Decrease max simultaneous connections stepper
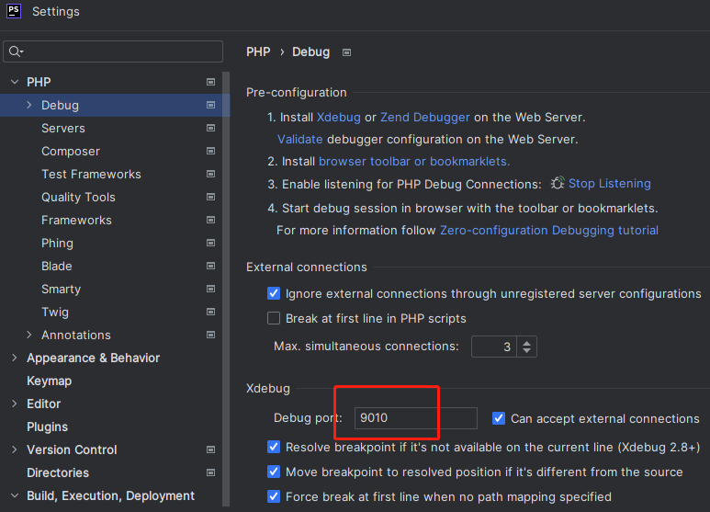Image resolution: width=710 pixels, height=512 pixels. pyautogui.click(x=526, y=351)
